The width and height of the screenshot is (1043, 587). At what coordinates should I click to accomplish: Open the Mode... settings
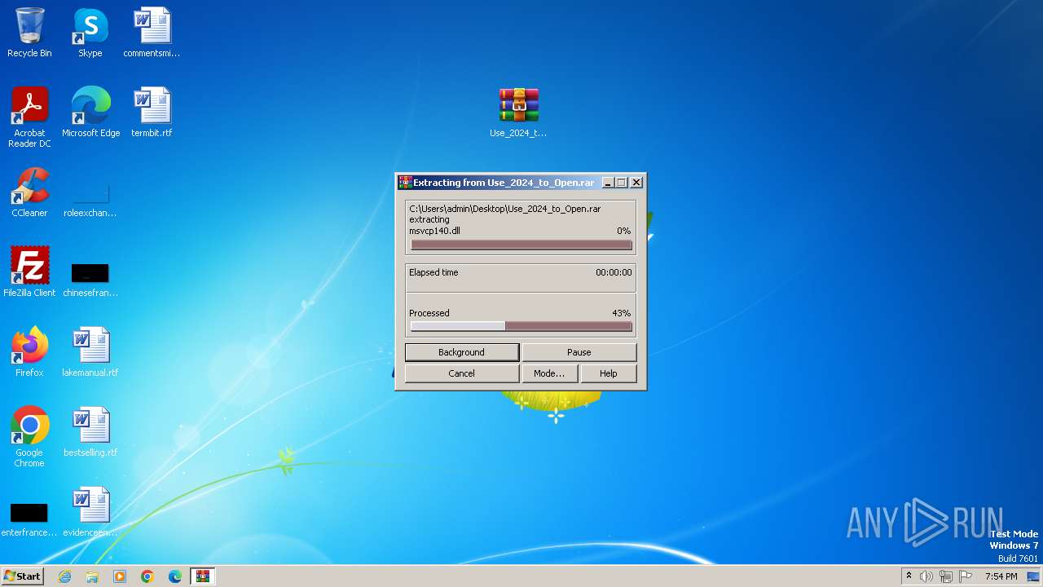coord(549,373)
